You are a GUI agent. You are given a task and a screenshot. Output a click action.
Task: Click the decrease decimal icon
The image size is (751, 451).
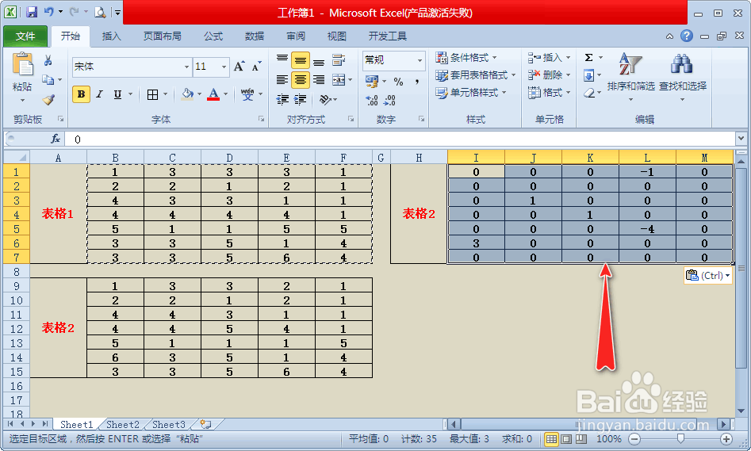(390, 100)
